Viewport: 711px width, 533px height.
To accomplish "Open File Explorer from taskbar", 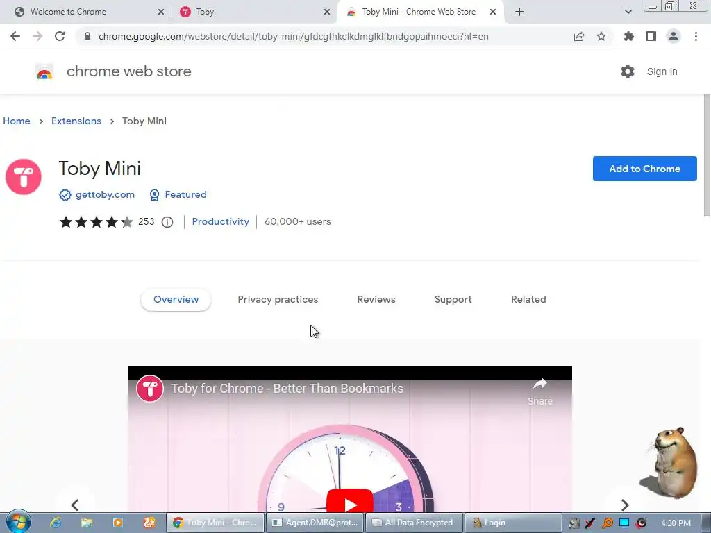I will click(x=87, y=523).
